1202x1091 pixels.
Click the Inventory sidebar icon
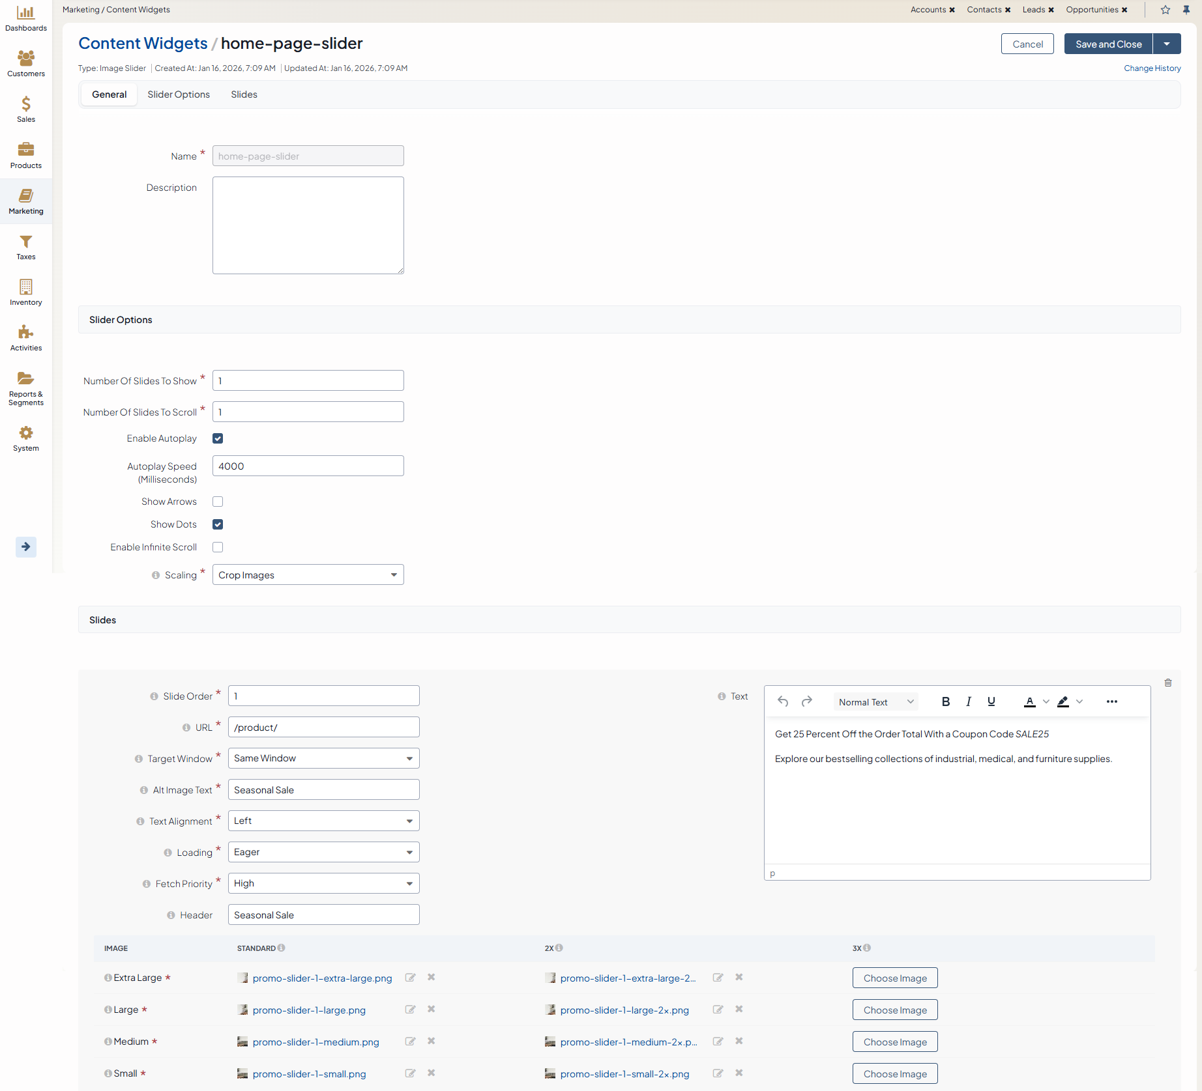tap(26, 292)
